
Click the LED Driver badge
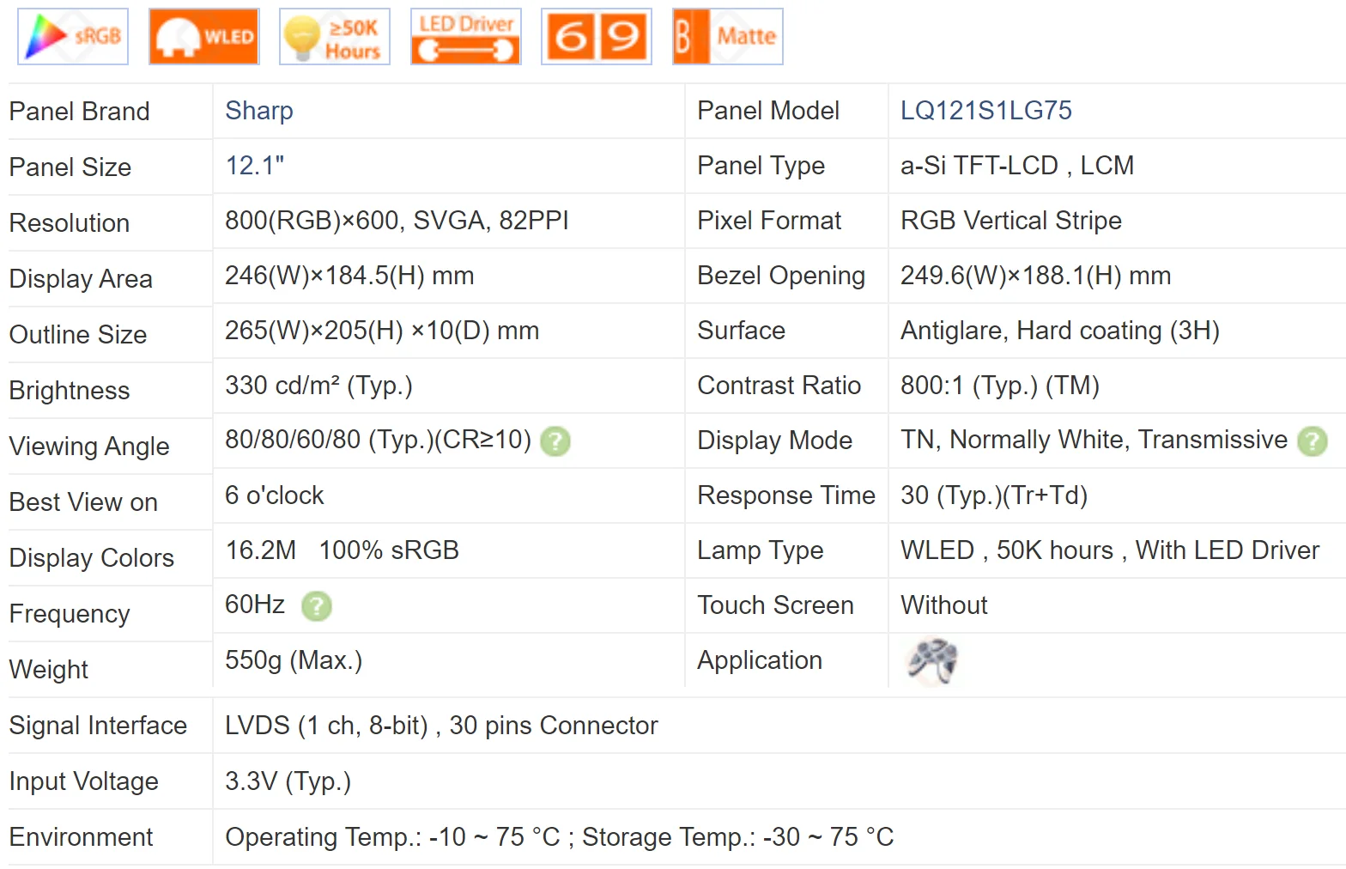(x=465, y=37)
